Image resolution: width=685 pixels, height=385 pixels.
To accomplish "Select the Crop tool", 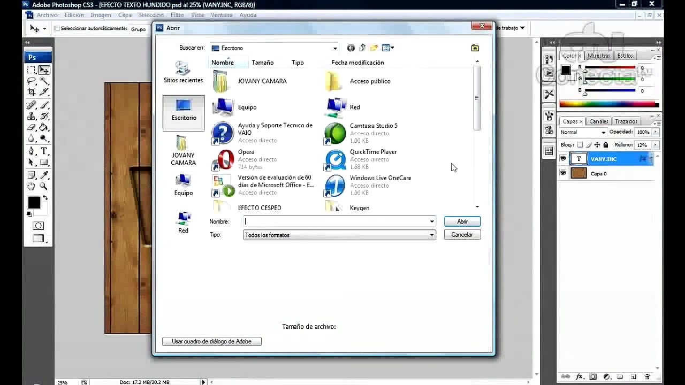I will 32,93.
